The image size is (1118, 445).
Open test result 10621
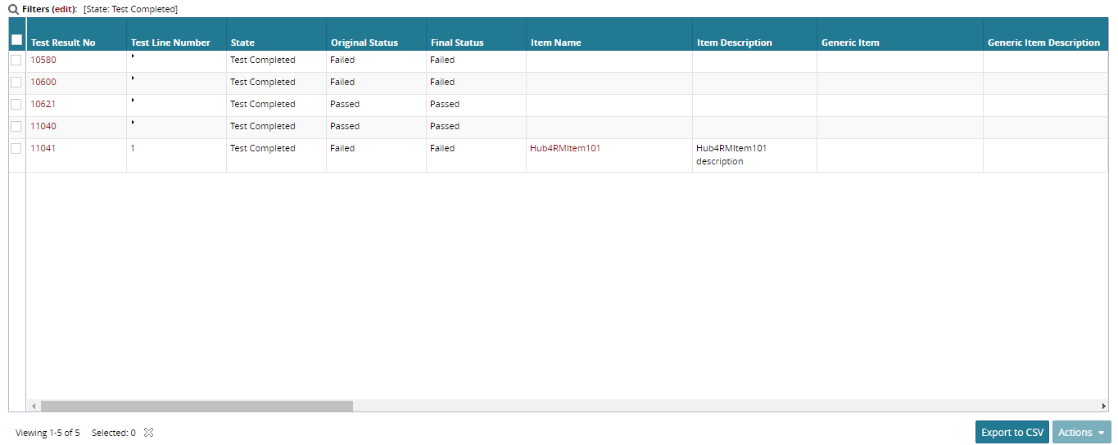43,104
